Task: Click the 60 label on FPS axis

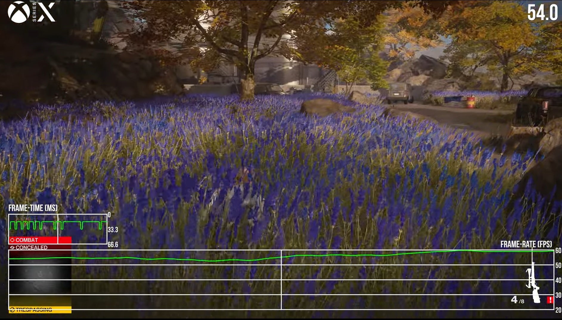Action: 558,251
